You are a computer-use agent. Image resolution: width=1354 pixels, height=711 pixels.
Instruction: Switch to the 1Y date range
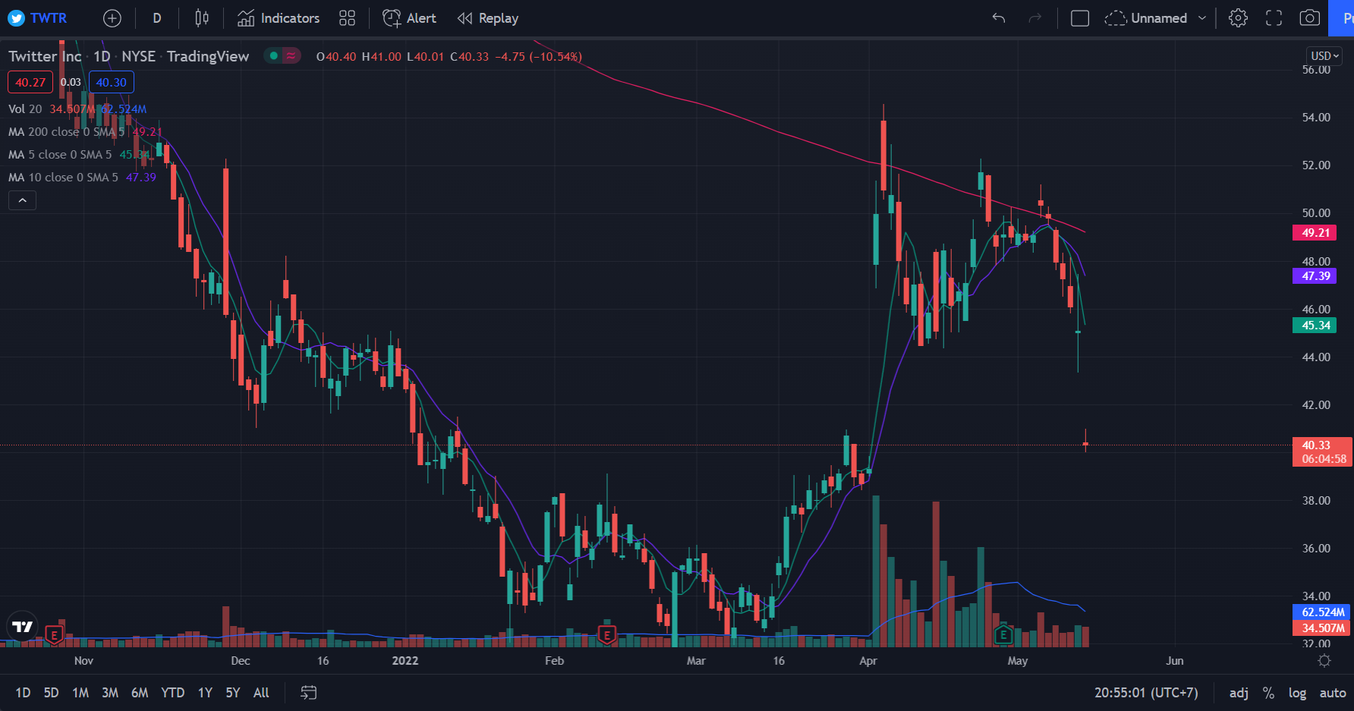click(205, 693)
